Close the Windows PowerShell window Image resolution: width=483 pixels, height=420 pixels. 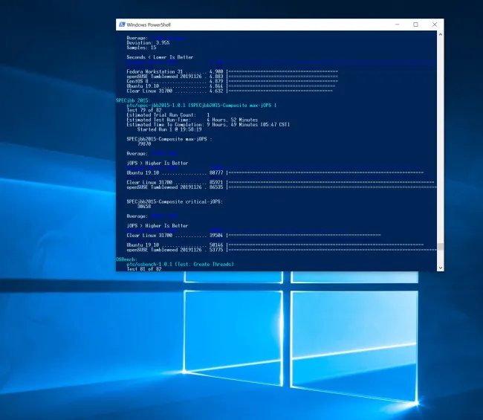[435, 25]
